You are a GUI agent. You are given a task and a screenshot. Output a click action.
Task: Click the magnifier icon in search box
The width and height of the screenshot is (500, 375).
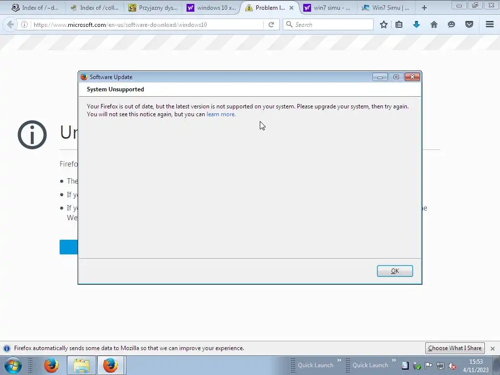(289, 24)
